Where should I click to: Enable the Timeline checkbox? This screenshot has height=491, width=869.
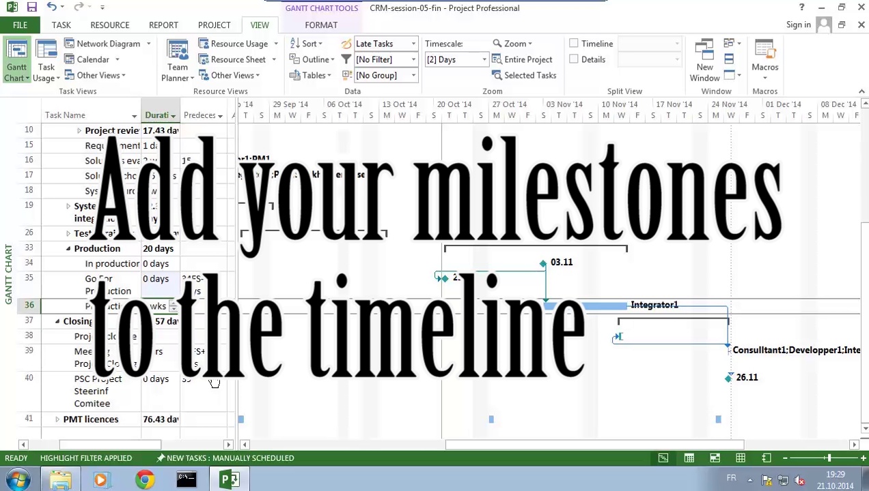(x=574, y=44)
